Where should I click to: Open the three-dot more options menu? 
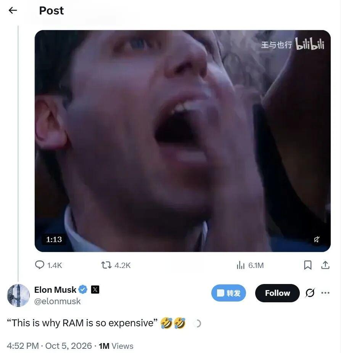(x=325, y=293)
